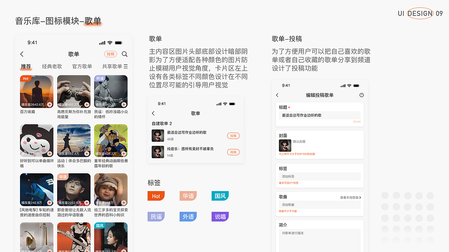Open the 好听到可以单曲循环哦 cover
The height and width of the screenshot is (252, 449).
point(37,141)
